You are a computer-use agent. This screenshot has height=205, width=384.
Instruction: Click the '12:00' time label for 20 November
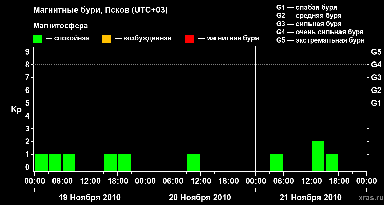tap(200, 181)
